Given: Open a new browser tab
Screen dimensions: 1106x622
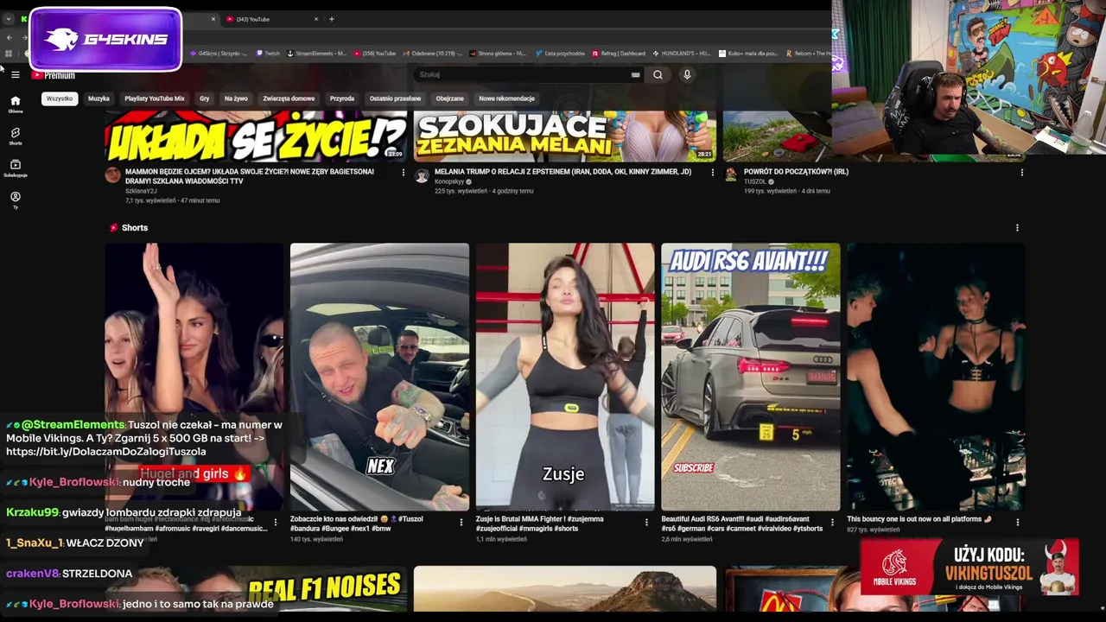Looking at the screenshot, I should point(332,19).
